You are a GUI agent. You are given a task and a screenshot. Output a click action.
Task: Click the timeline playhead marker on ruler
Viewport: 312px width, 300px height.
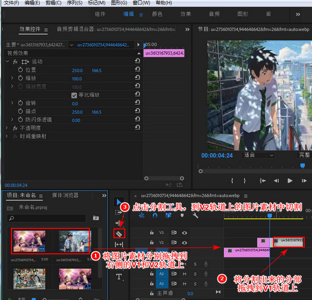tap(269, 216)
